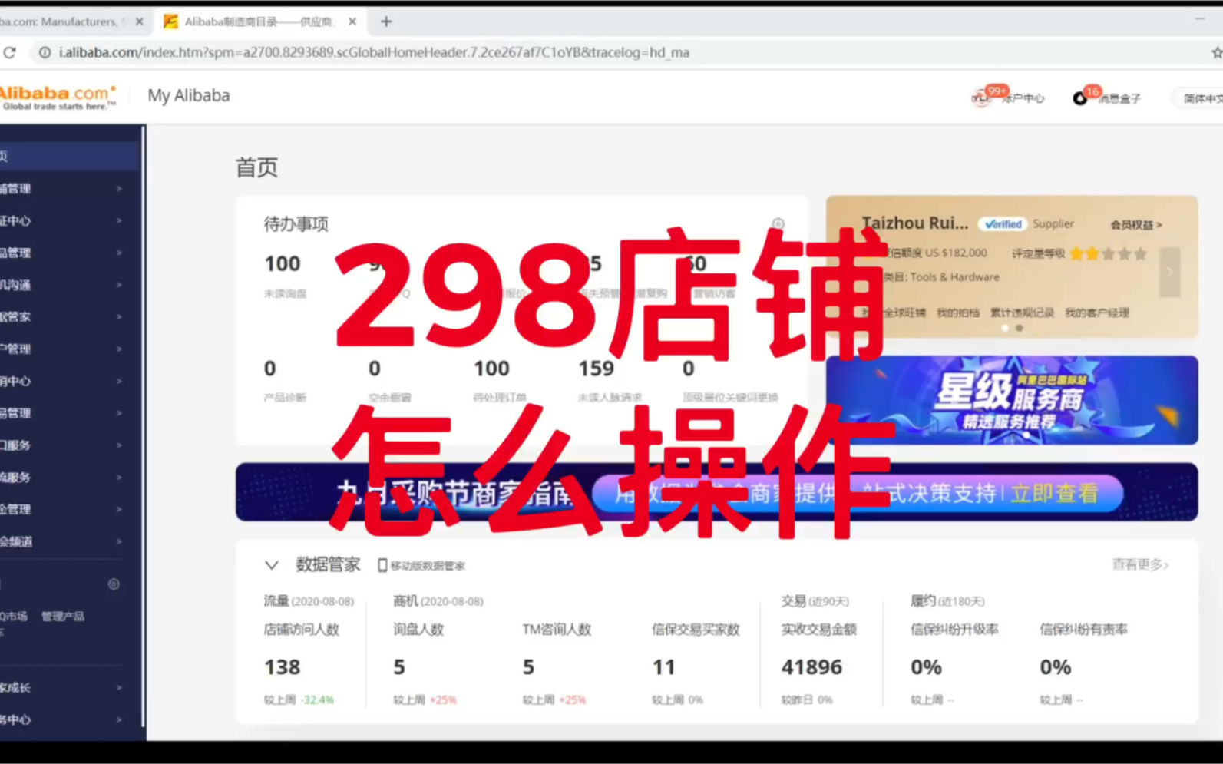Click sidebar shortcut settings gear icon
The height and width of the screenshot is (764, 1223).
(114, 584)
